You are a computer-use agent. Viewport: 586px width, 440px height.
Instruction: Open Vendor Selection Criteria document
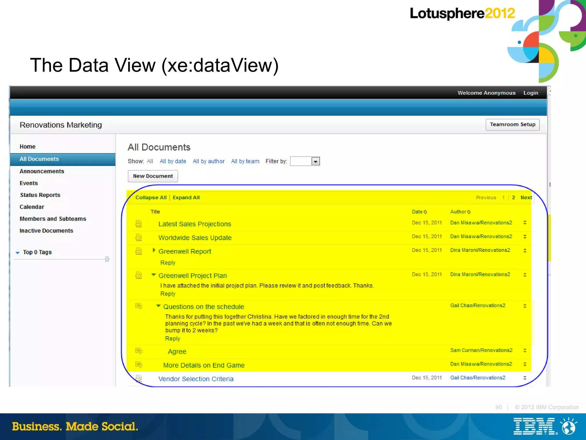coord(196,379)
